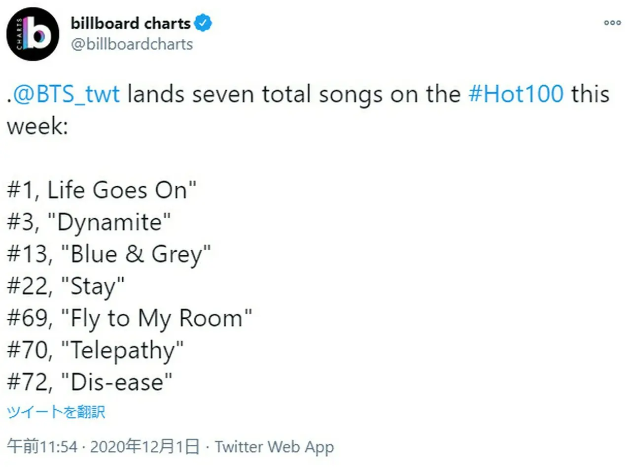Click the 午前11:54 tweet time
Image resolution: width=631 pixels, height=473 pixels.
pyautogui.click(x=42, y=447)
